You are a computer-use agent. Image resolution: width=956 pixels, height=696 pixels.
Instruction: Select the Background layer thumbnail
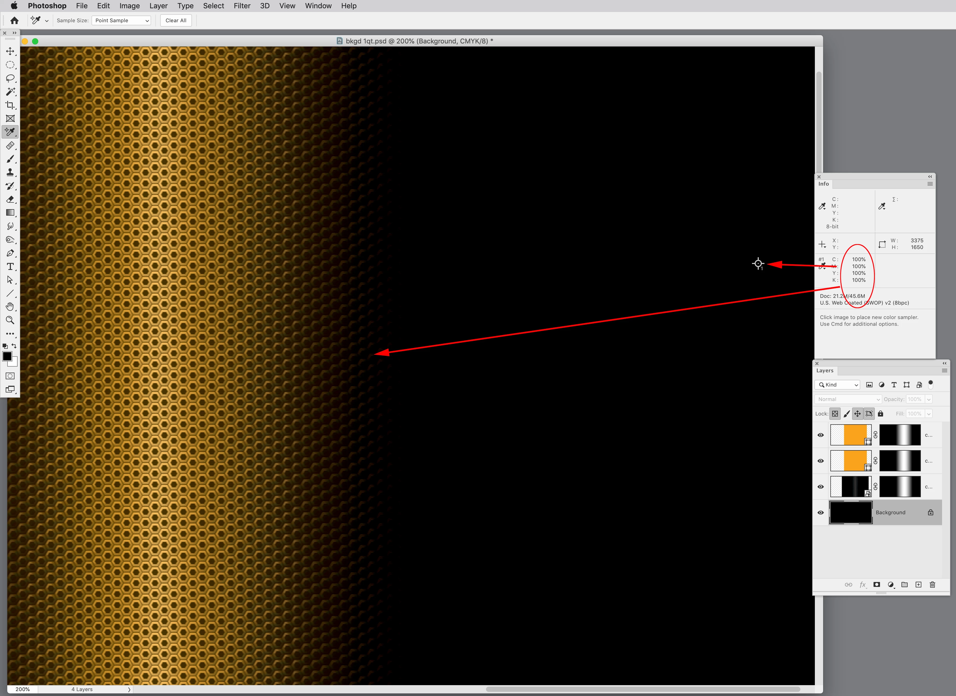tap(851, 513)
